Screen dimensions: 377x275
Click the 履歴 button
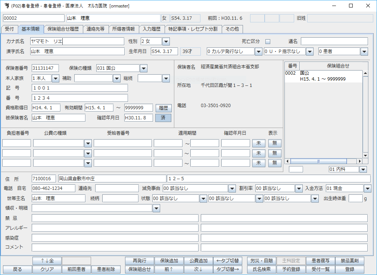coord(163,108)
